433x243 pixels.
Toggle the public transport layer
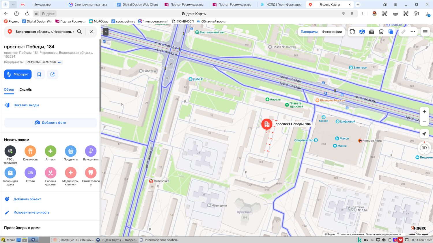(x=381, y=32)
